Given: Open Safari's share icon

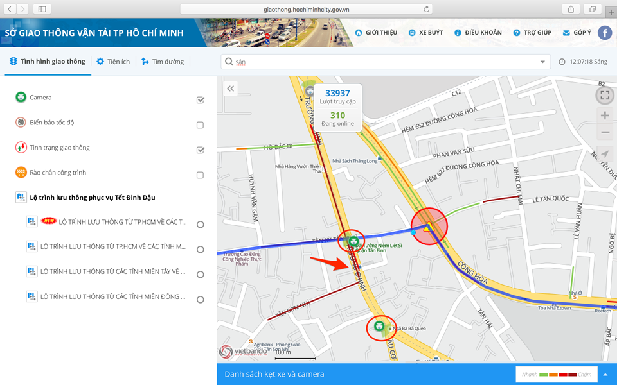Looking at the screenshot, I should pos(571,8).
